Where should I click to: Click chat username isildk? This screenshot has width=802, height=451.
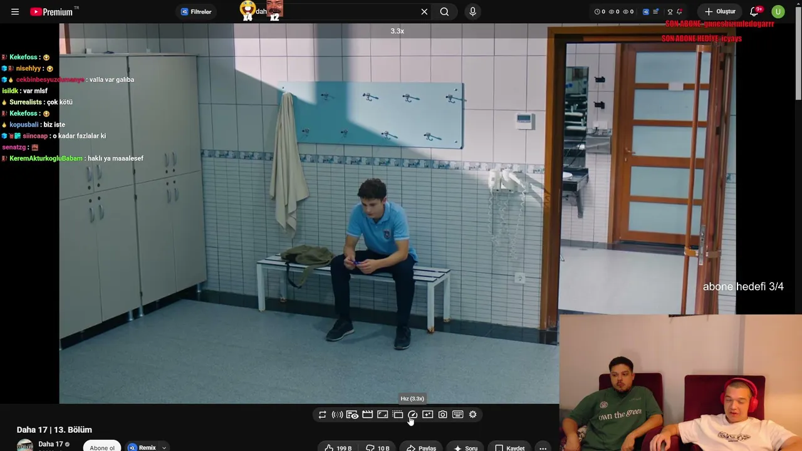[x=10, y=91]
